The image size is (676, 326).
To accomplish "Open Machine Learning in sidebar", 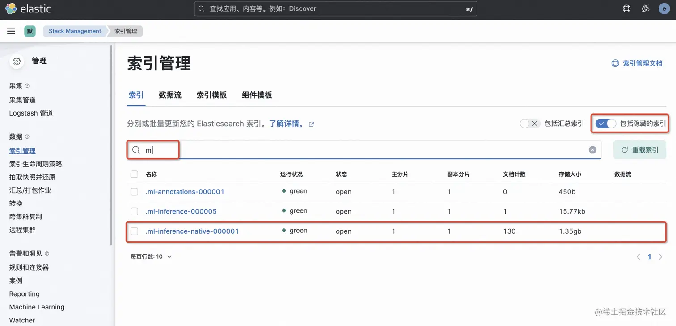I will point(37,307).
